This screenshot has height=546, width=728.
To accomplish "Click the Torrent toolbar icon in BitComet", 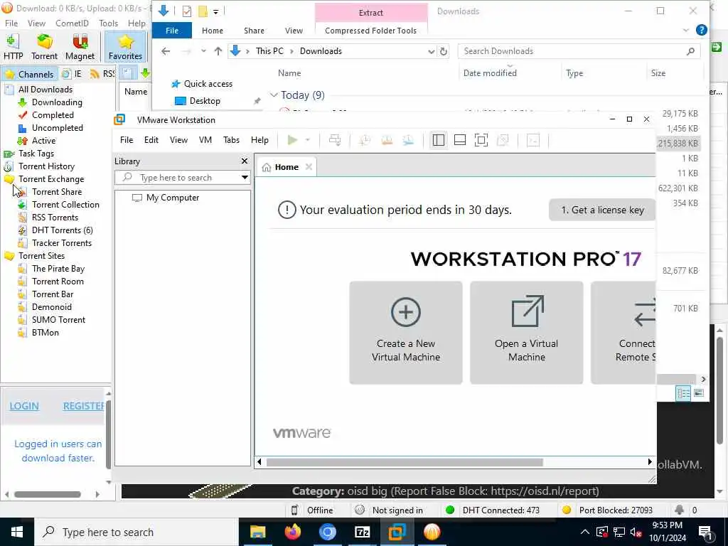I will point(45,47).
